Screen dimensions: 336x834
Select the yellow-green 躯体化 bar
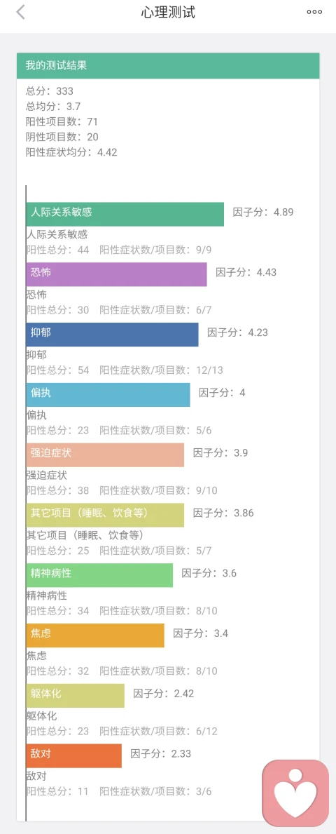[x=76, y=694]
